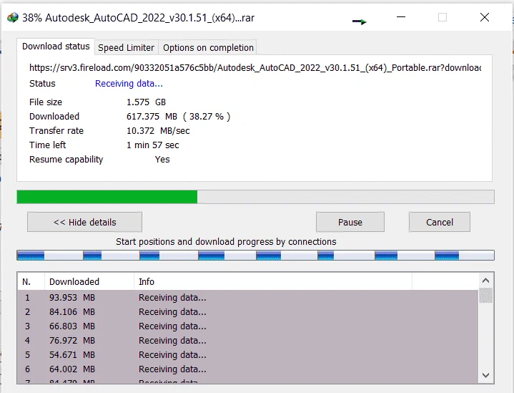
Task: Click the time left 1 min 57 sec
Action: click(x=153, y=145)
